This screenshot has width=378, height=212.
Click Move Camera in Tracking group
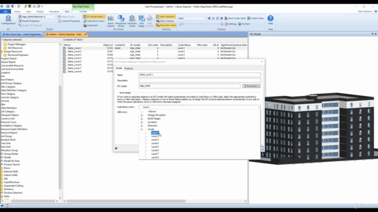pos(165,21)
